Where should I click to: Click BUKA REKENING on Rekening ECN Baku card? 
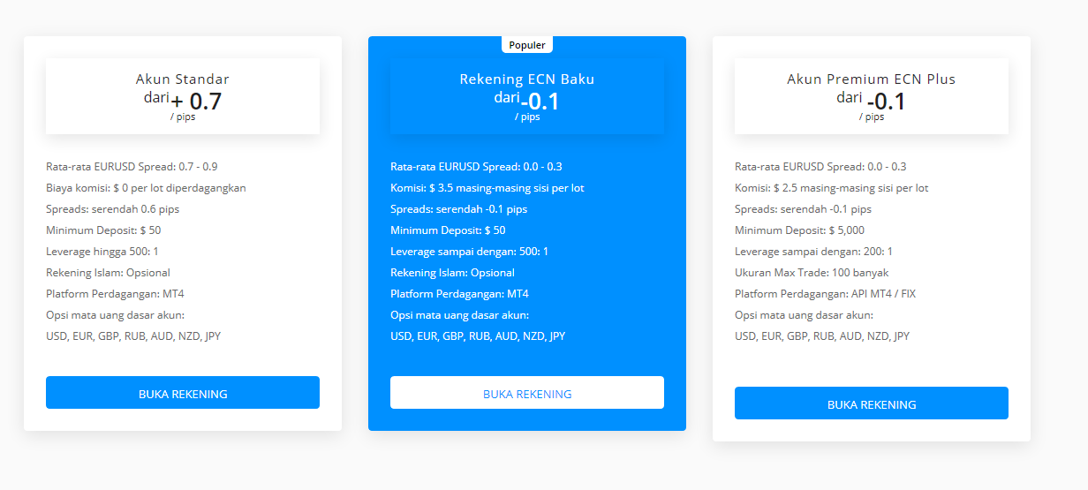pyautogui.click(x=527, y=393)
